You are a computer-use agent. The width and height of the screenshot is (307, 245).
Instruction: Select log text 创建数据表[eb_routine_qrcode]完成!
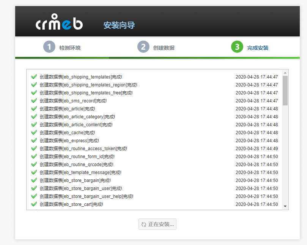point(77,165)
